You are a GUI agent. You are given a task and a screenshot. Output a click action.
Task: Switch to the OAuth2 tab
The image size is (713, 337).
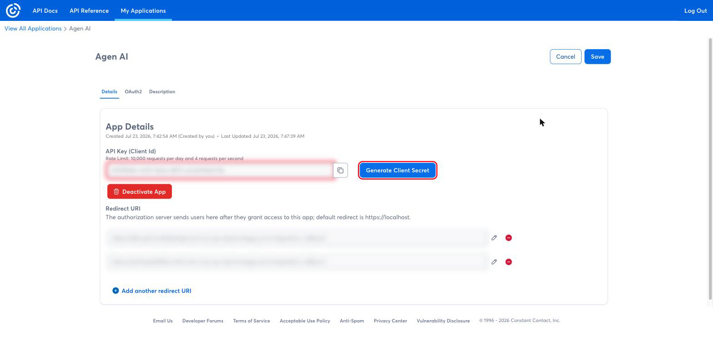coord(133,91)
